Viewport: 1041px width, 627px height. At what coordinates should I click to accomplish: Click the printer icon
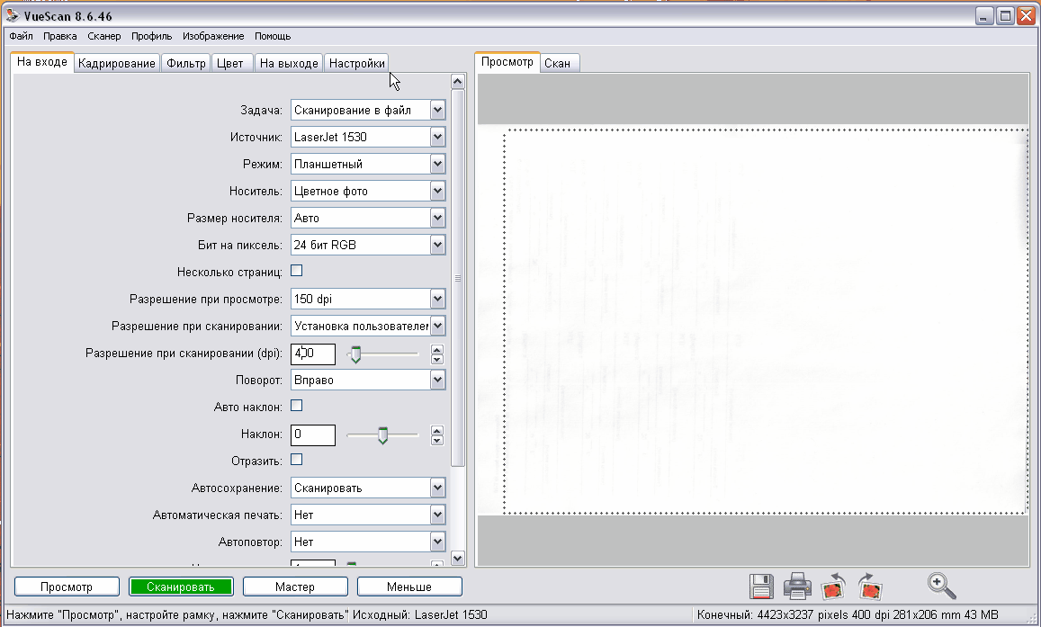[x=797, y=587]
